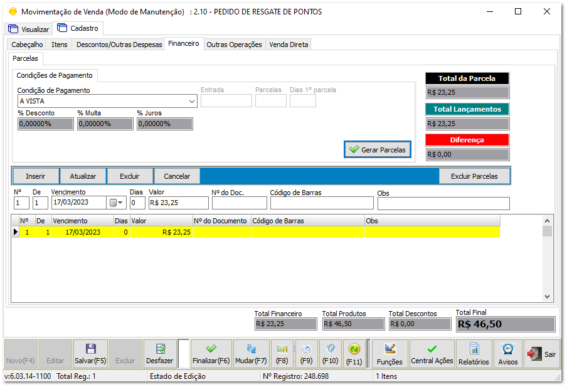Select the Cabeçalho tab
This screenshot has width=567, height=387.
tap(26, 45)
